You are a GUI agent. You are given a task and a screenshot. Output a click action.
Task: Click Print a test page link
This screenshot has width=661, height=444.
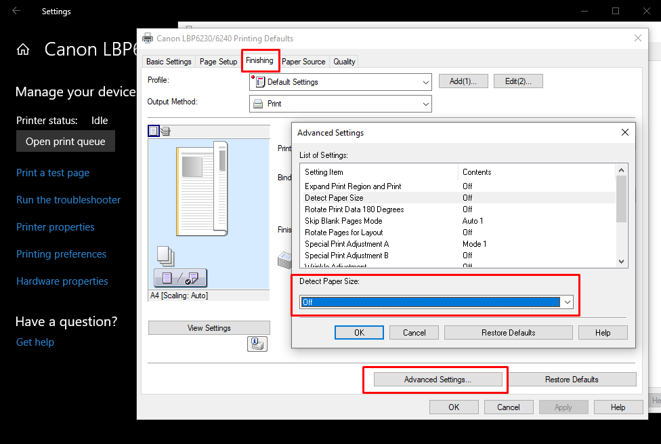point(53,173)
